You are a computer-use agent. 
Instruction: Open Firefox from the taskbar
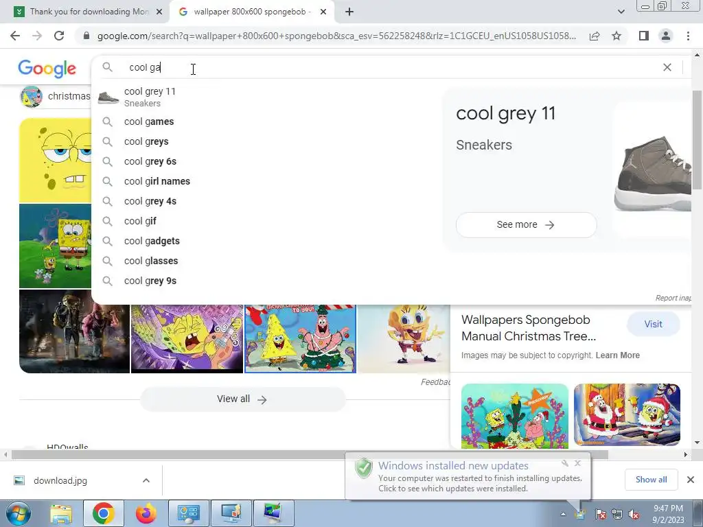tap(146, 513)
